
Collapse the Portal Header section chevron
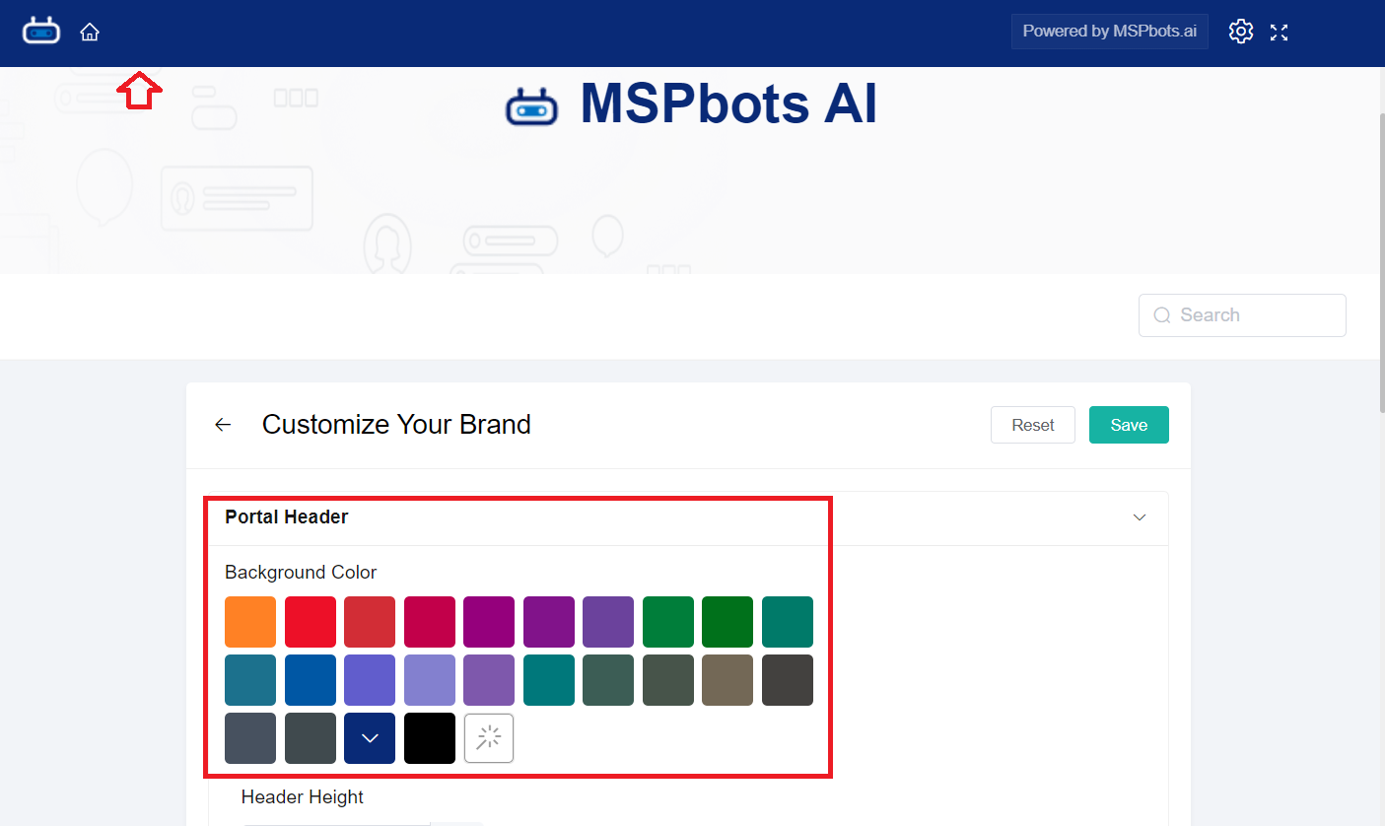pos(1140,517)
